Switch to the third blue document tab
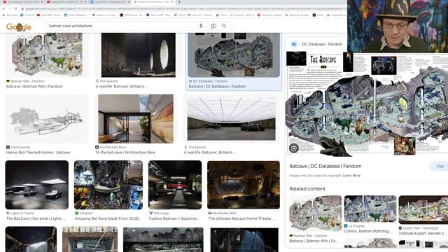 (x=110, y=1)
